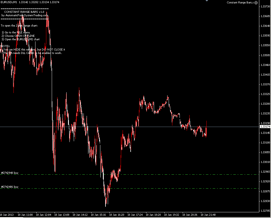Click the 1.33325 price scale label
The width and height of the screenshot is (271, 218).
click(x=265, y=94)
